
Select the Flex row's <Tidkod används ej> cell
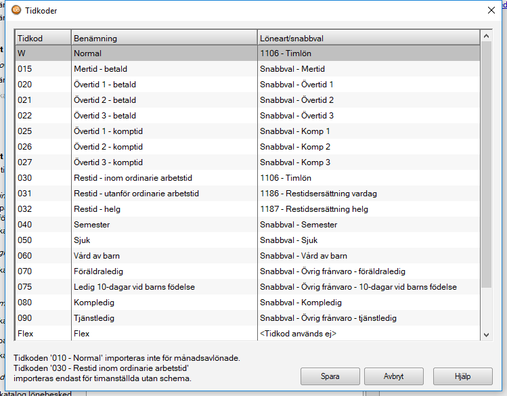click(x=368, y=334)
